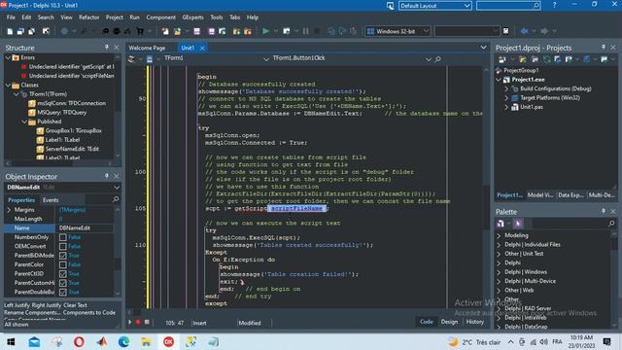Open File Explorer from the taskbar
Screen dimensions: 622x350
(x=146, y=341)
